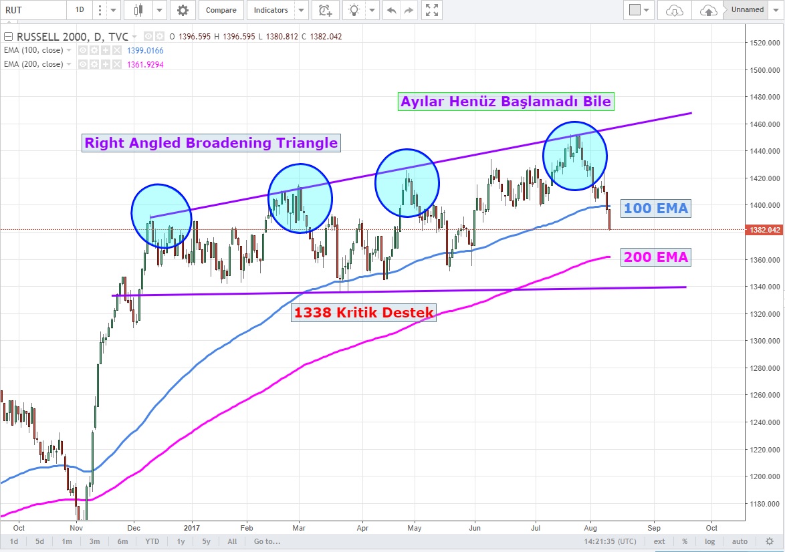Select the 1m time range

click(x=67, y=541)
